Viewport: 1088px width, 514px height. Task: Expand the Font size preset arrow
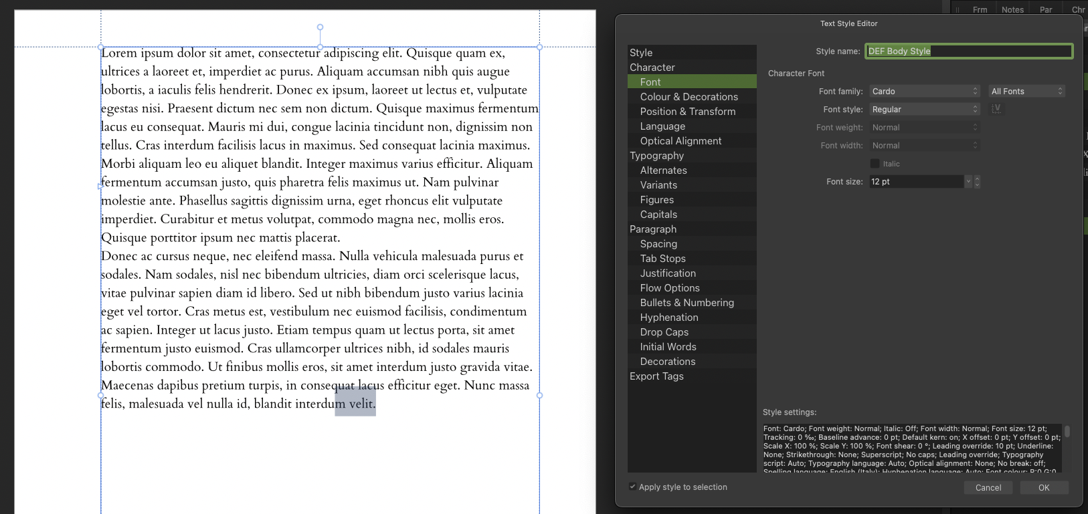[x=968, y=181]
